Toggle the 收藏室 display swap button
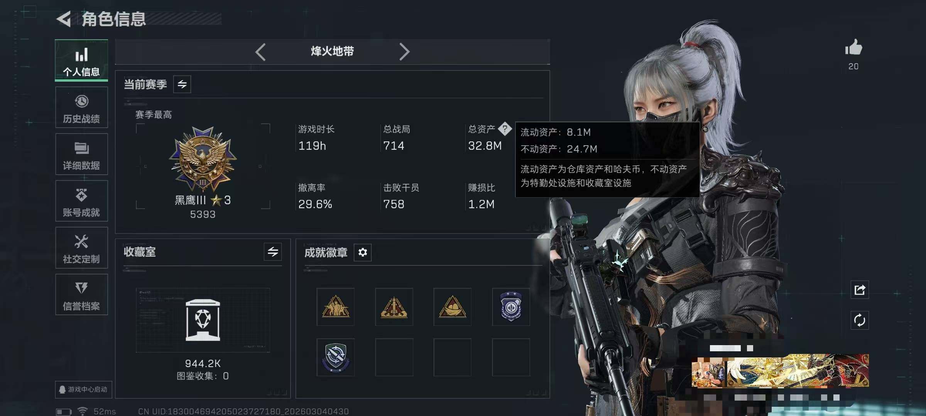Image resolution: width=926 pixels, height=416 pixels. [273, 252]
